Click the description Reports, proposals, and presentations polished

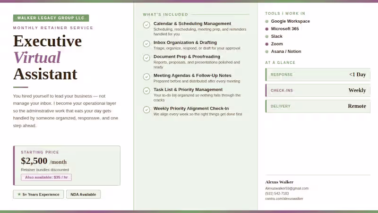(x=197, y=65)
